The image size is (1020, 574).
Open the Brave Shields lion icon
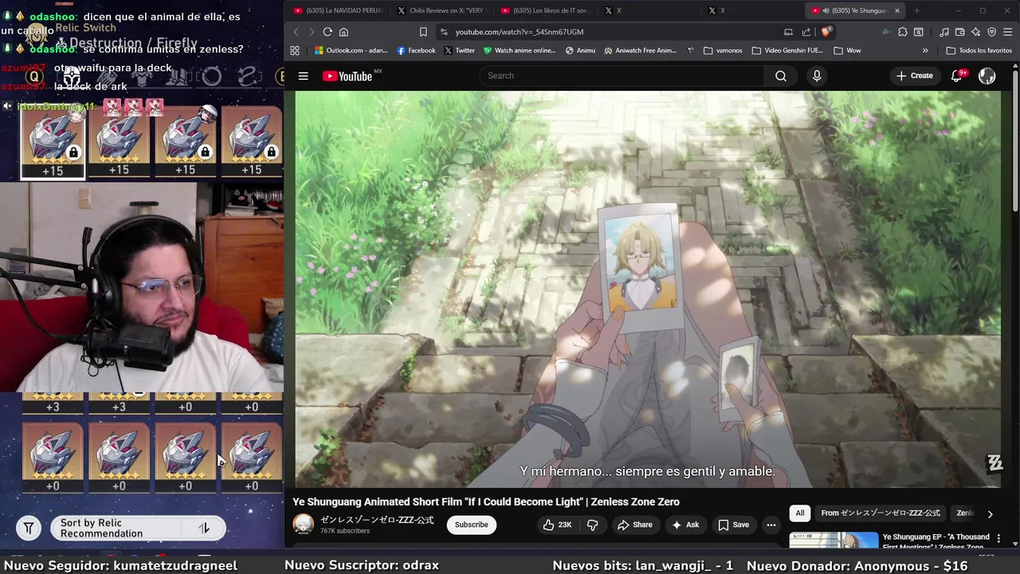point(826,32)
